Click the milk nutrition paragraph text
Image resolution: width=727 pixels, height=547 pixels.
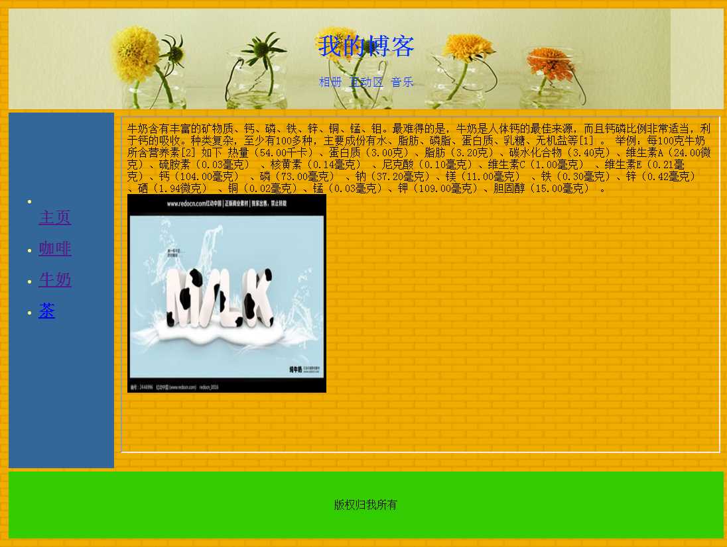tap(418, 158)
